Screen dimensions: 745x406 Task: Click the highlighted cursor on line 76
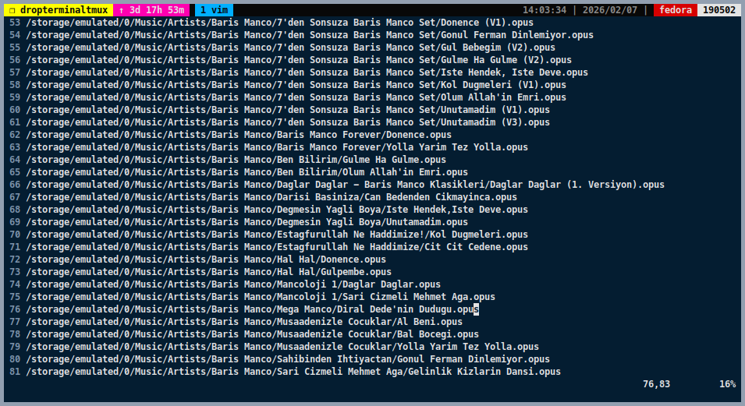coord(476,309)
